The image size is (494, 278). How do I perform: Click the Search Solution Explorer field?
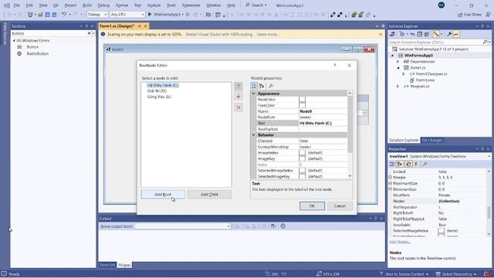click(x=435, y=42)
